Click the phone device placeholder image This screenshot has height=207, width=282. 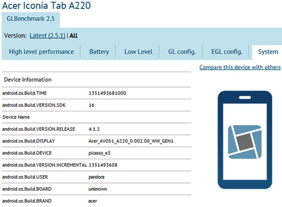pos(245,140)
